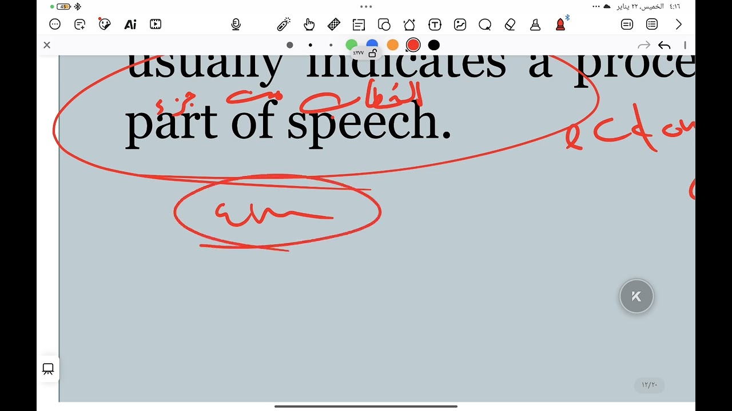Select the text box tool
This screenshot has width=732, height=411.
pyautogui.click(x=435, y=25)
